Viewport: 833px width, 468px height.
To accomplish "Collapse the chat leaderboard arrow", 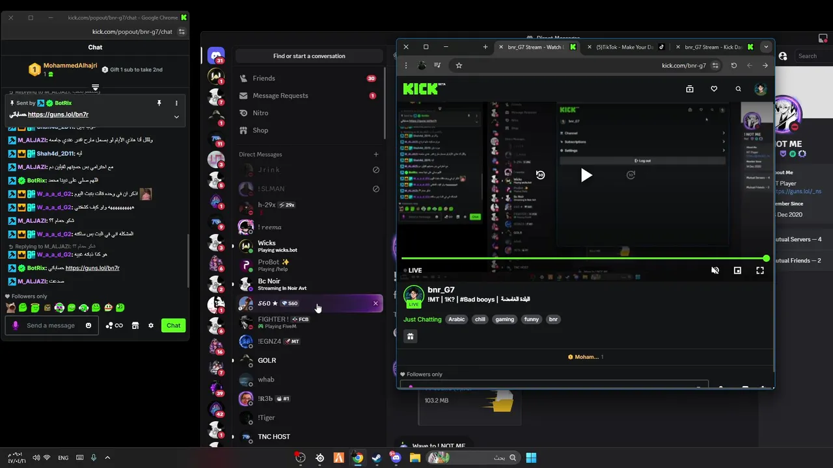I will click(x=95, y=87).
